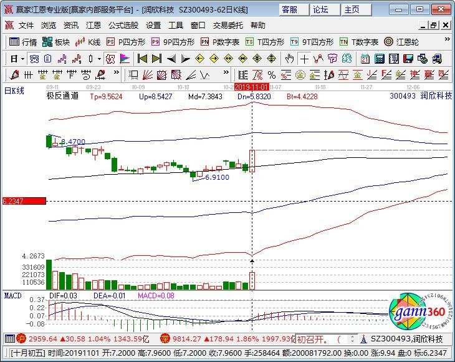This screenshot has height=362, width=455.
Task: Click the 日K线 chart label
Action: (x=14, y=91)
